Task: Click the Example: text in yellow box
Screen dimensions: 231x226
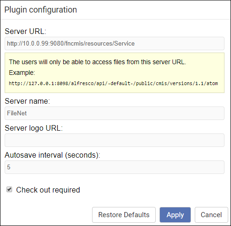Action: pos(22,73)
